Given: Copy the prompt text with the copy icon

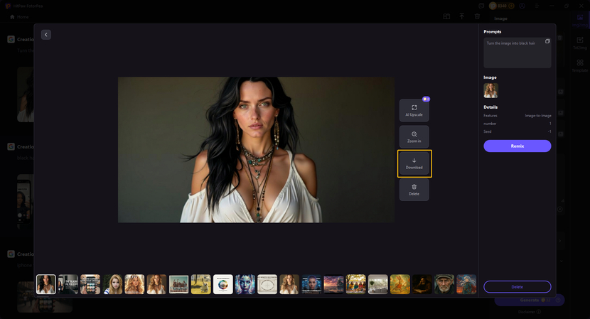Looking at the screenshot, I should pos(547,42).
